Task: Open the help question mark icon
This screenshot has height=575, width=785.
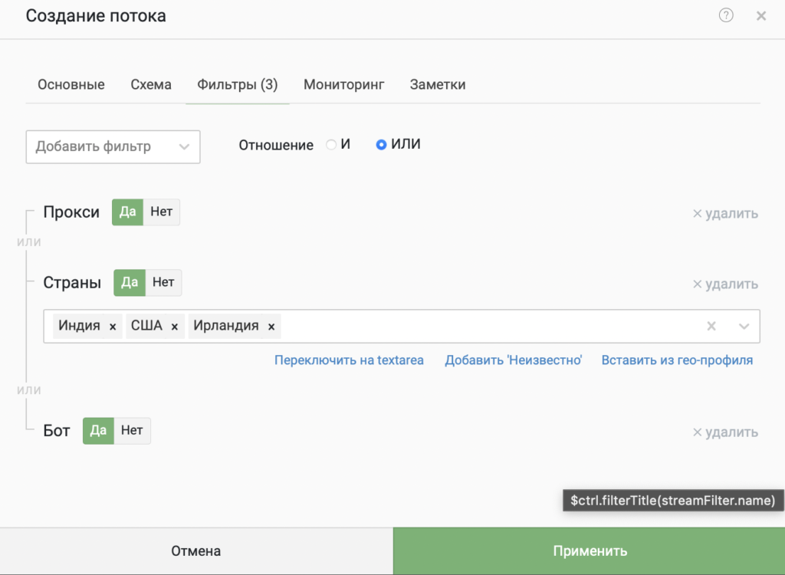Action: [726, 15]
